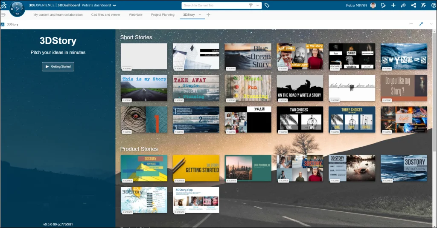Screen dimensions: 437x228
Task: Switch to the WebNote tab
Action: (x=136, y=15)
